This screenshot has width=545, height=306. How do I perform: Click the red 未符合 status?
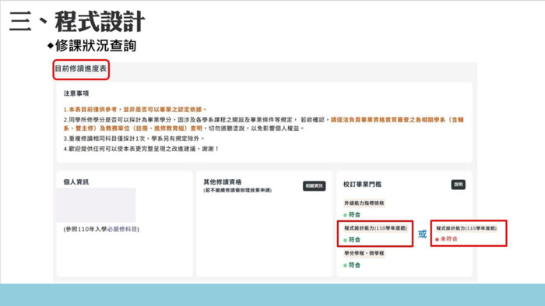(446, 239)
